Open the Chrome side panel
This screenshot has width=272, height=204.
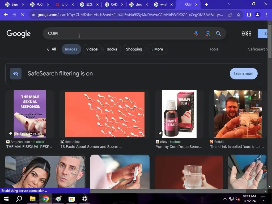[249, 15]
